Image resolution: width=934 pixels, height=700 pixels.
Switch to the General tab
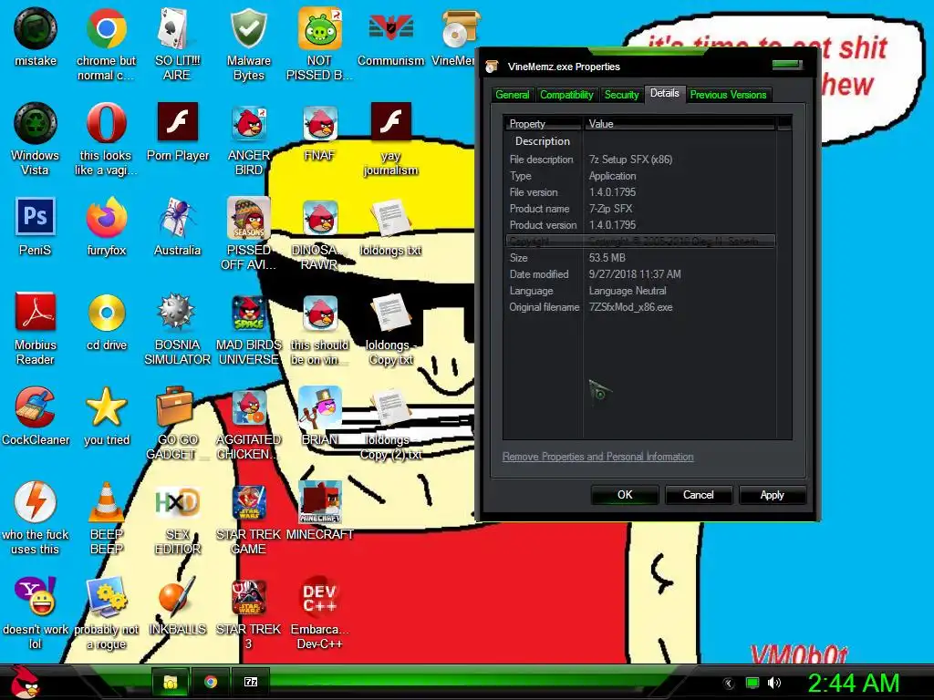[512, 95]
